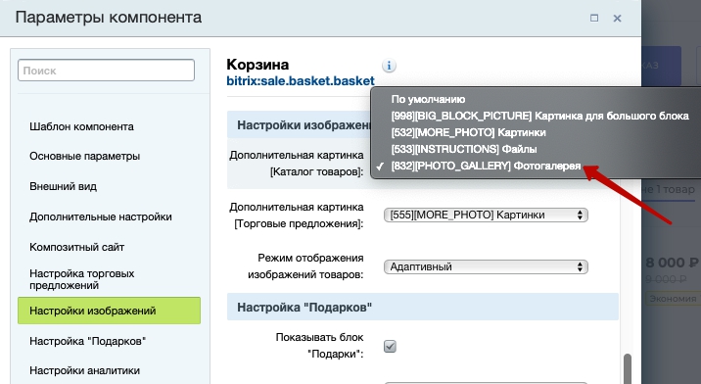This screenshot has height=384, width=701.
Task: Toggle Показывать блок "Подарки" checkbox
Action: click(390, 346)
